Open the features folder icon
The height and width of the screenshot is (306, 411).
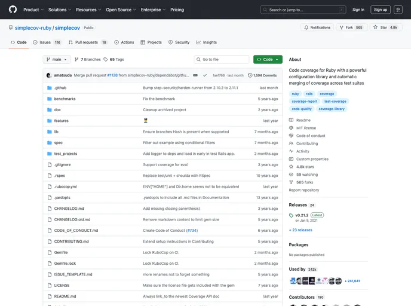point(49,121)
